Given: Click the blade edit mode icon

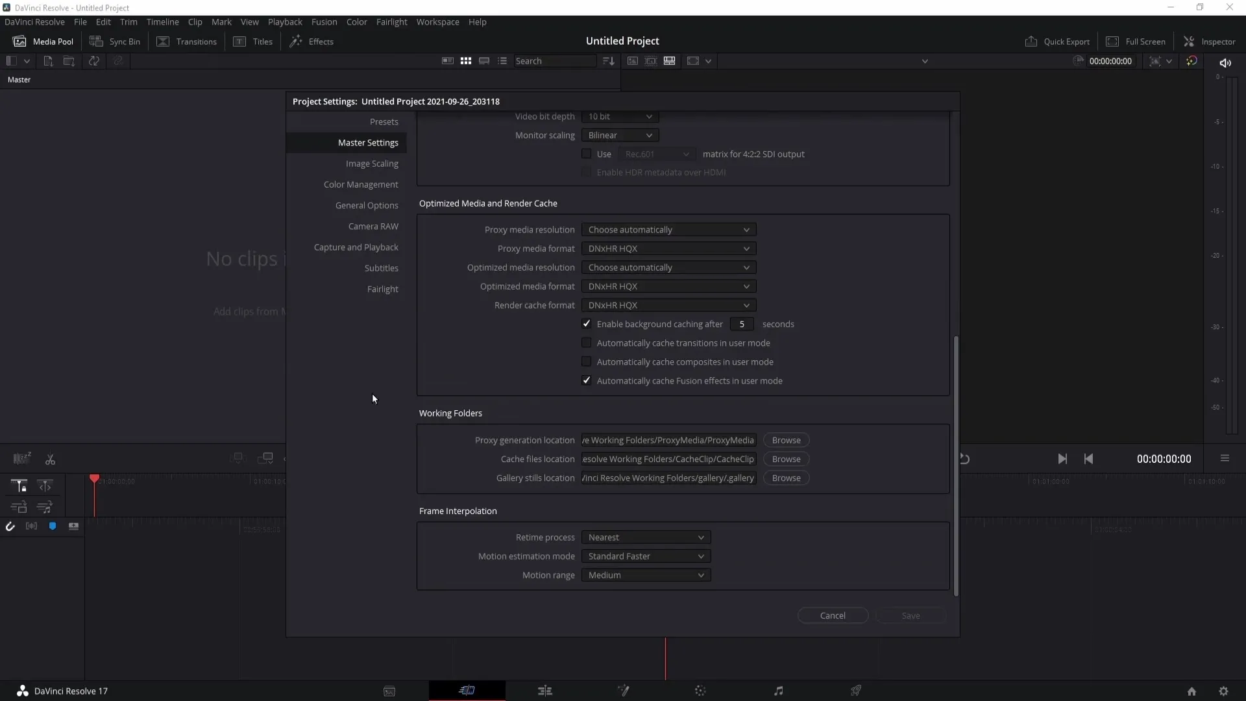Looking at the screenshot, I should tap(49, 458).
